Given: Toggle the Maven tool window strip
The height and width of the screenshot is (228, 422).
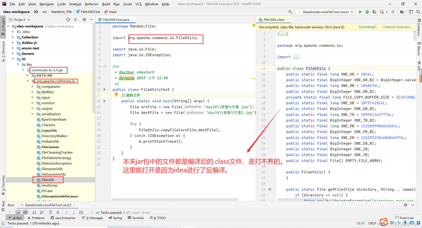Looking at the screenshot, I should [x=419, y=48].
